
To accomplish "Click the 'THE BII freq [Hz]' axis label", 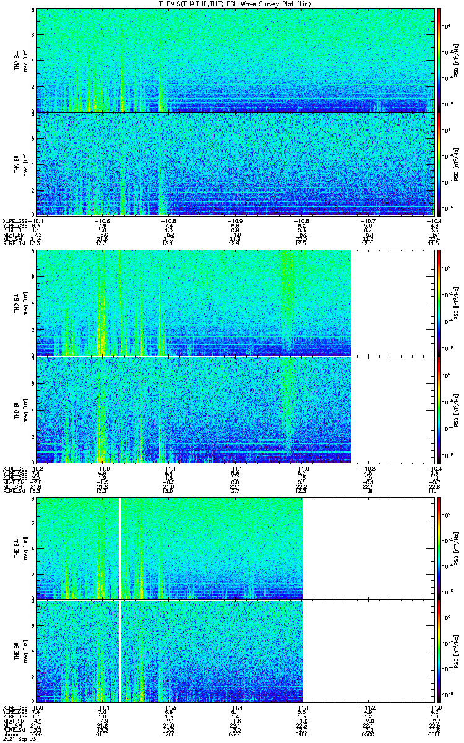I will [21, 650].
